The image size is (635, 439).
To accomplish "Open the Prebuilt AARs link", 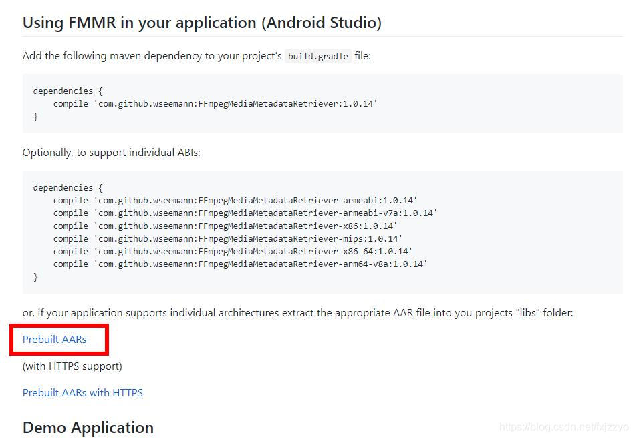I will pyautogui.click(x=54, y=339).
